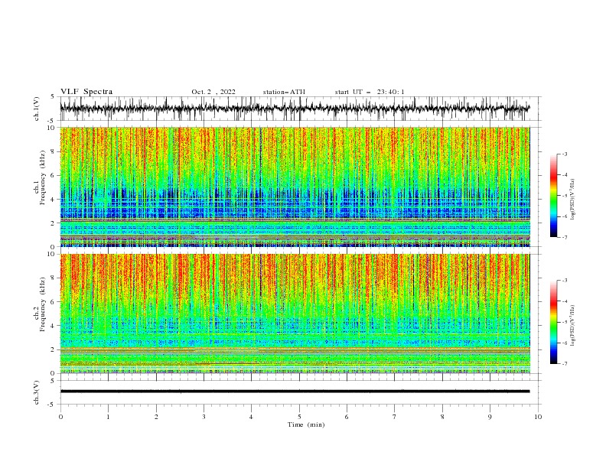Click the flat ch.3 voltage trace
The image size is (606, 468).
coord(295,392)
